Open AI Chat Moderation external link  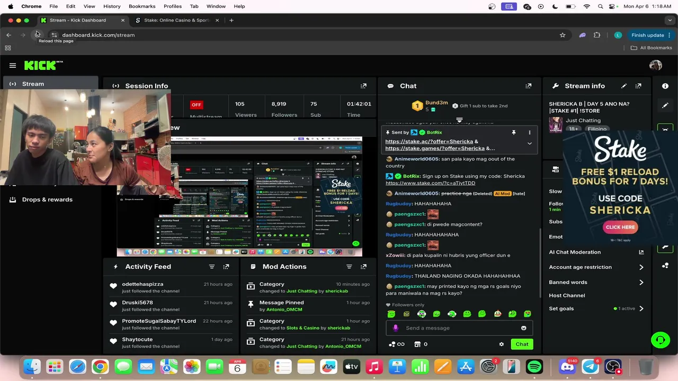tap(641, 252)
